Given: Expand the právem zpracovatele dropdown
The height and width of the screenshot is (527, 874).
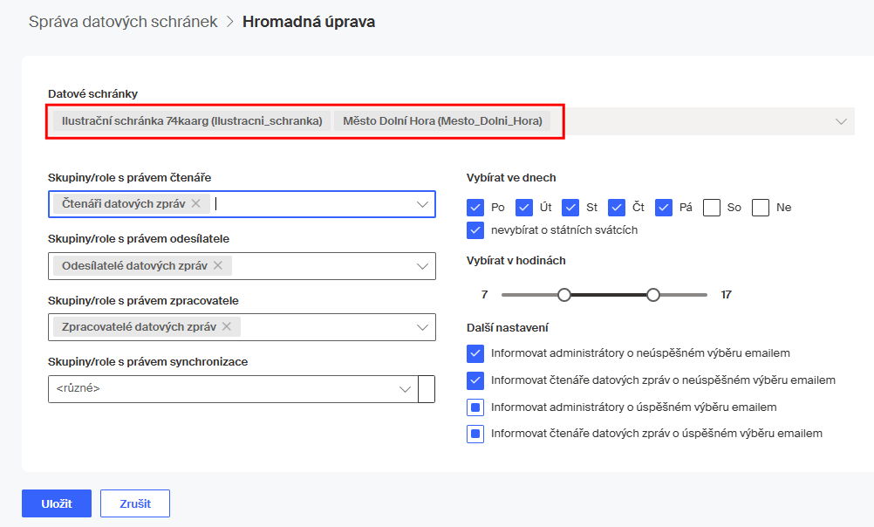Looking at the screenshot, I should tap(423, 328).
